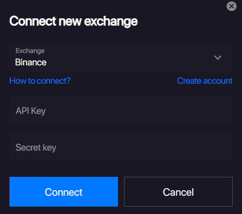Close the Connect new exchange dialog
This screenshot has width=242, height=214.
click(x=232, y=6)
